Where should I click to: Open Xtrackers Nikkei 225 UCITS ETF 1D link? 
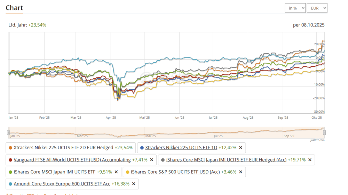[181, 148]
